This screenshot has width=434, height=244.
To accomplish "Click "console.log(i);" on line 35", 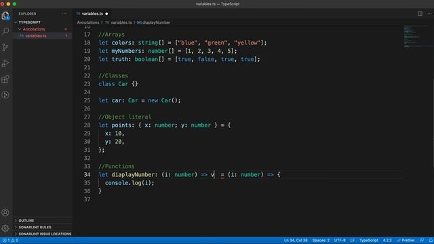I will (130, 183).
